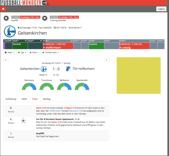This screenshot has height=156, width=169.
Task: Click the Meier '6 goal scorer text
Action: point(43,75)
